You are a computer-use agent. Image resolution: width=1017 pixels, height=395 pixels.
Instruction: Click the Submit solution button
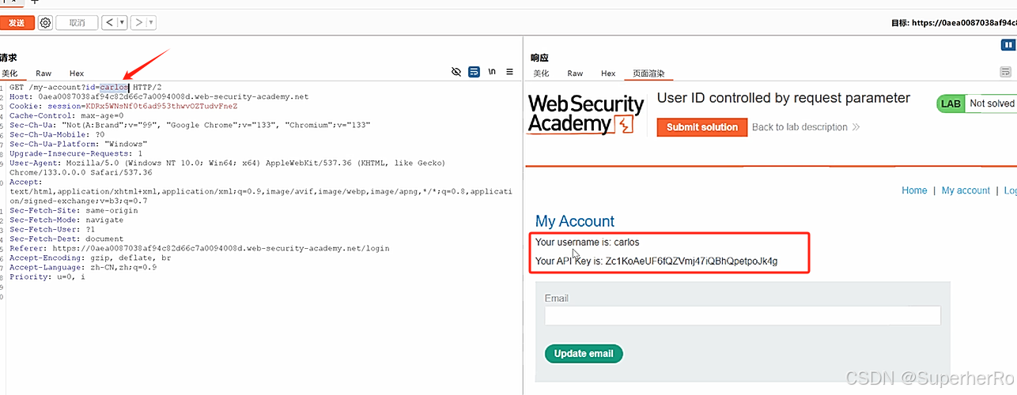click(702, 127)
